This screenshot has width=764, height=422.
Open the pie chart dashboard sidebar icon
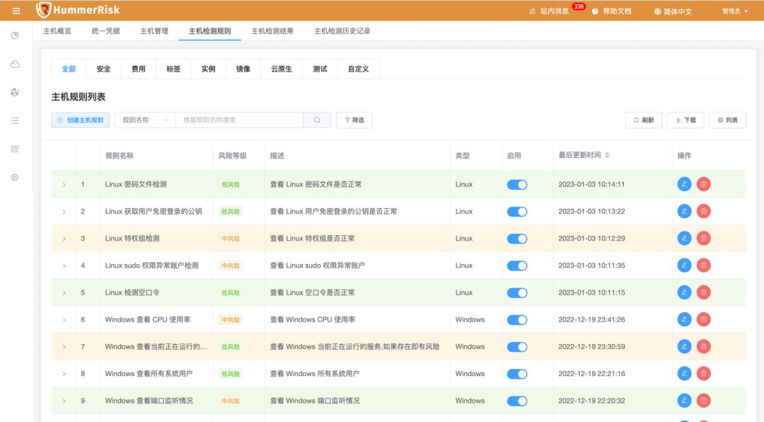click(x=15, y=35)
